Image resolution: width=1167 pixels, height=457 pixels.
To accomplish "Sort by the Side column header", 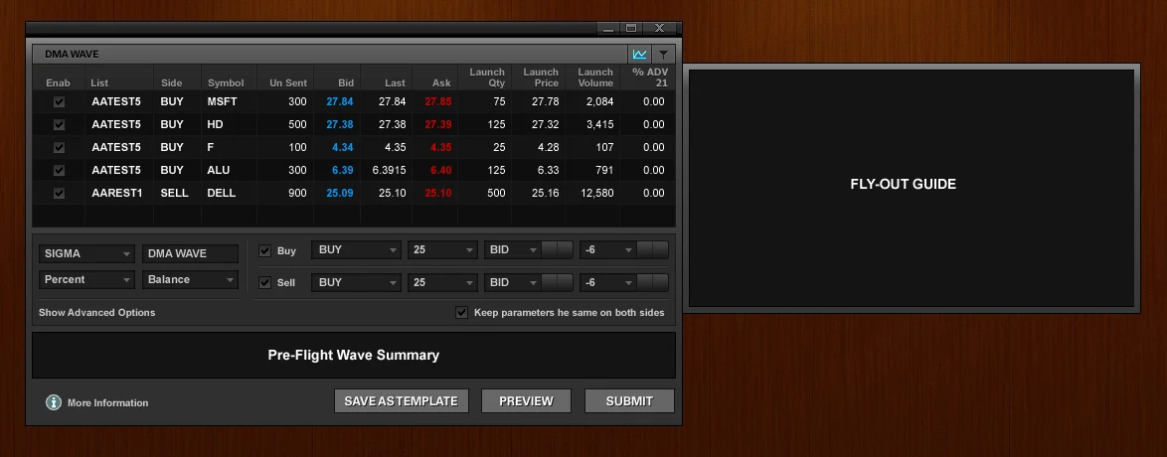I will click(171, 82).
